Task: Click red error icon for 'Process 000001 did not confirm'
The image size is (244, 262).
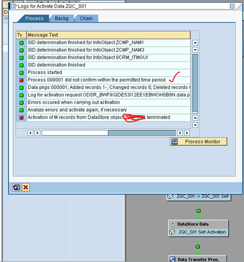Action: coord(21,80)
